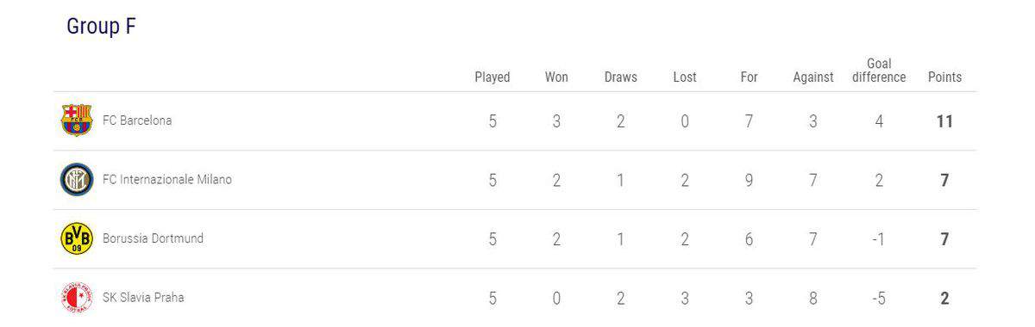Open the Borussia Dortmund team link
Screen dimensions: 1035x327
pyautogui.click(x=153, y=238)
